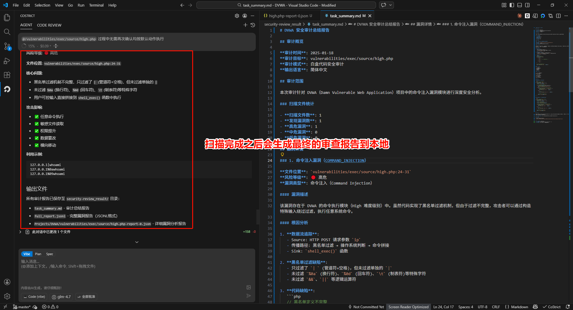Start a new CoStrict chat with plus icon
The height and width of the screenshot is (310, 573).
(245, 25)
